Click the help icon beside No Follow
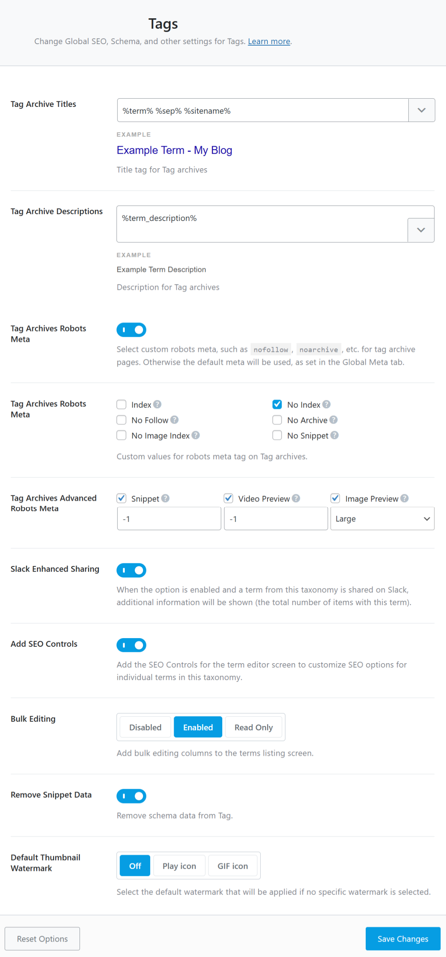The height and width of the screenshot is (957, 446). coord(175,420)
